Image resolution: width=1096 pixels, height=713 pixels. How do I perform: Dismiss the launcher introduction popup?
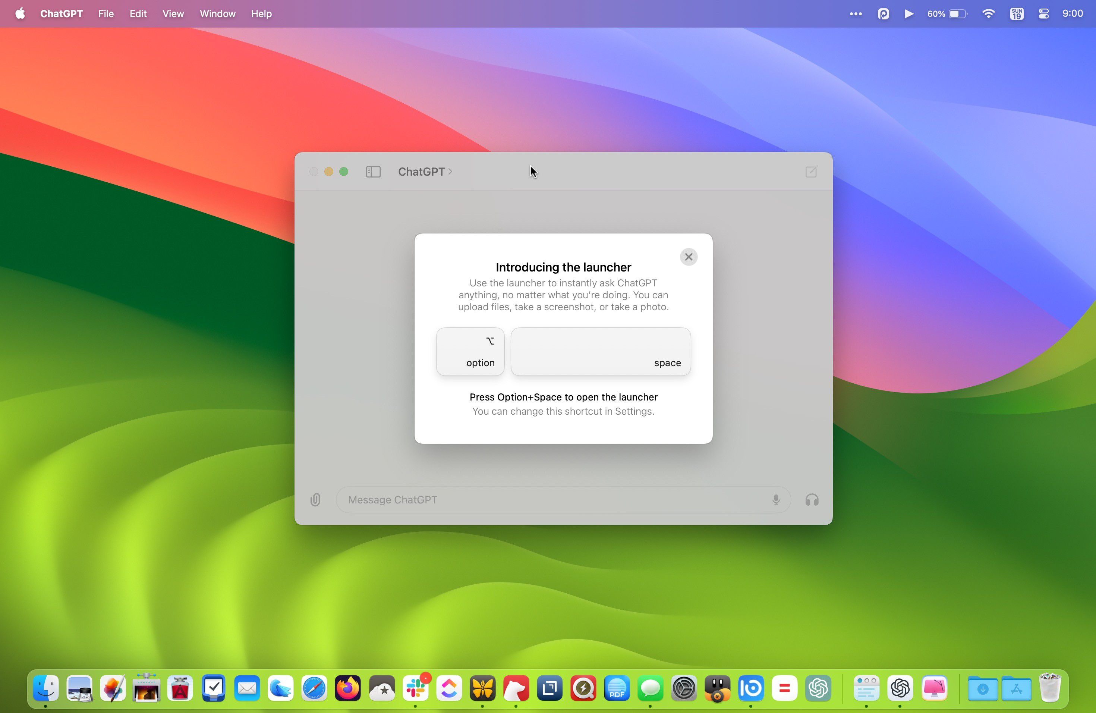[689, 257]
